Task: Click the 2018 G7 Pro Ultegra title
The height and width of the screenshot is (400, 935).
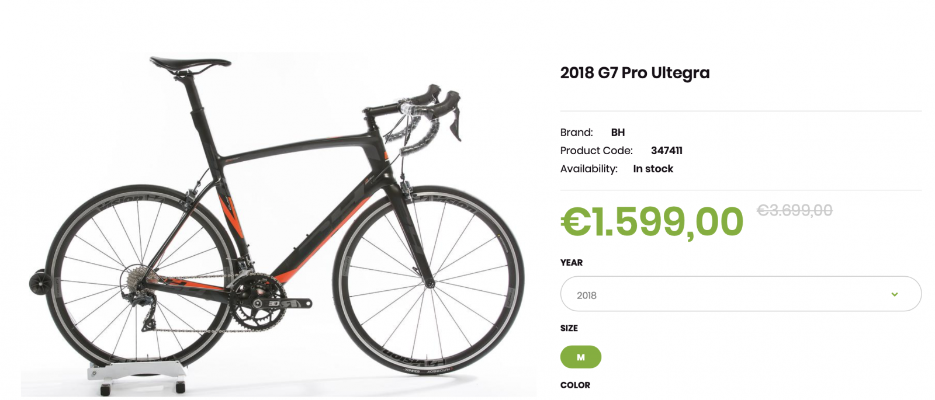Action: 635,73
